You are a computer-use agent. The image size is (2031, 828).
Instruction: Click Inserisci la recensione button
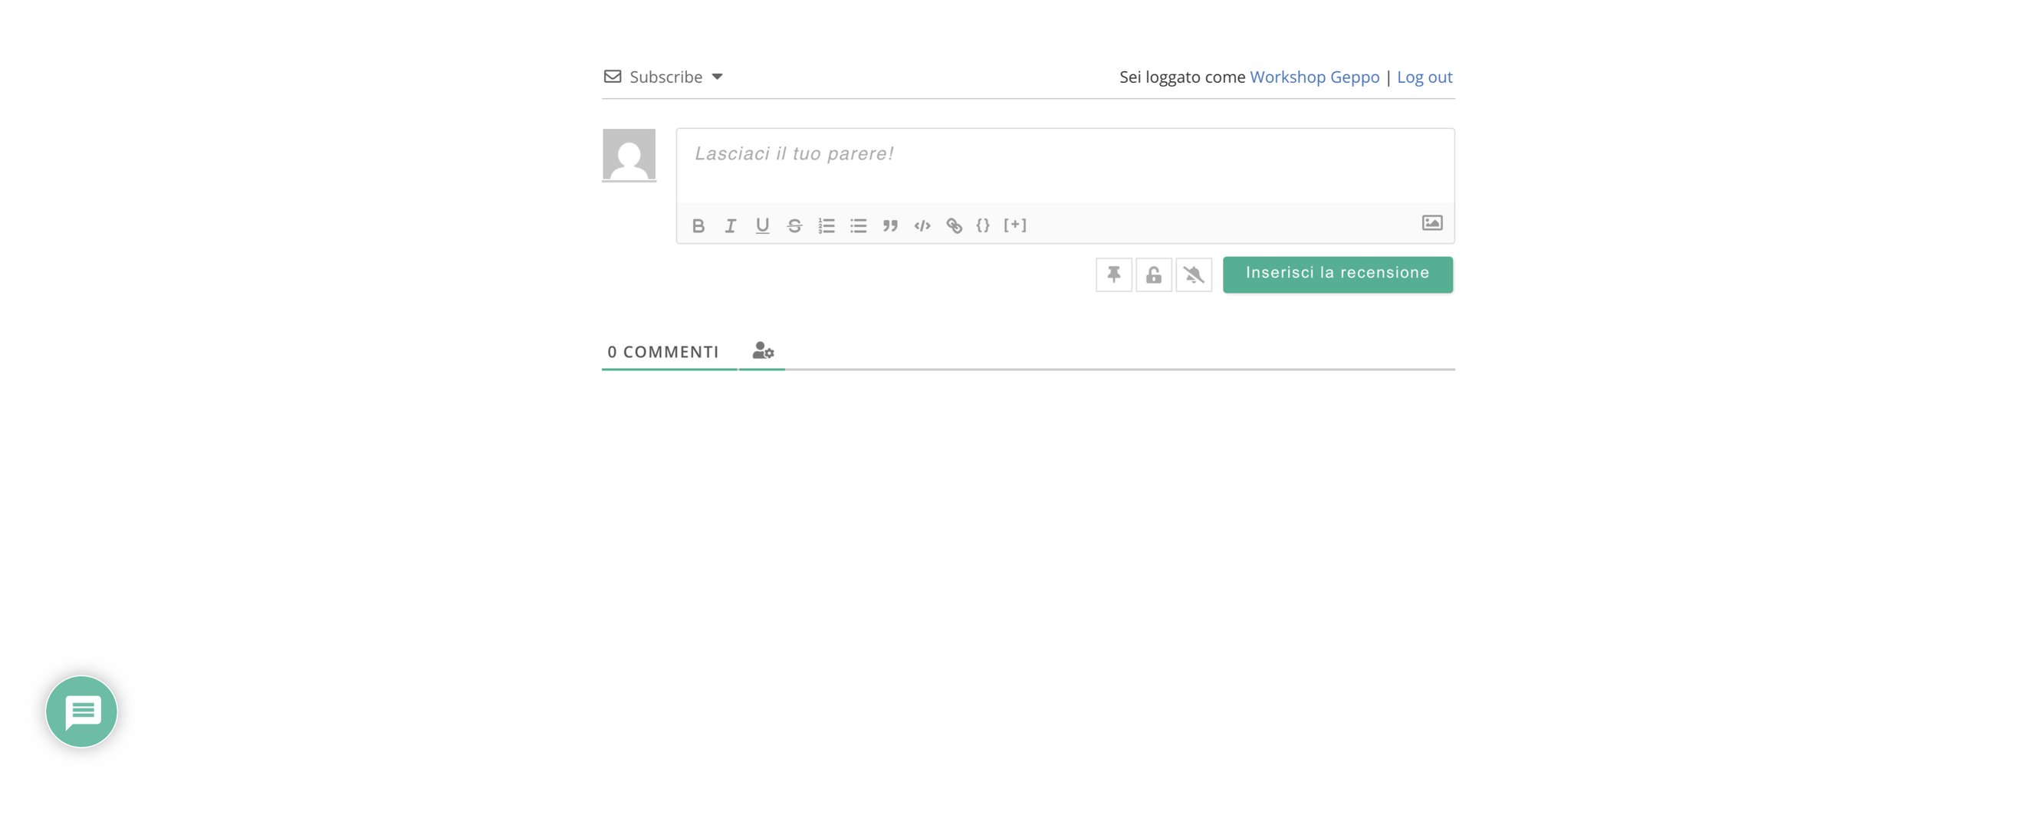1337,274
